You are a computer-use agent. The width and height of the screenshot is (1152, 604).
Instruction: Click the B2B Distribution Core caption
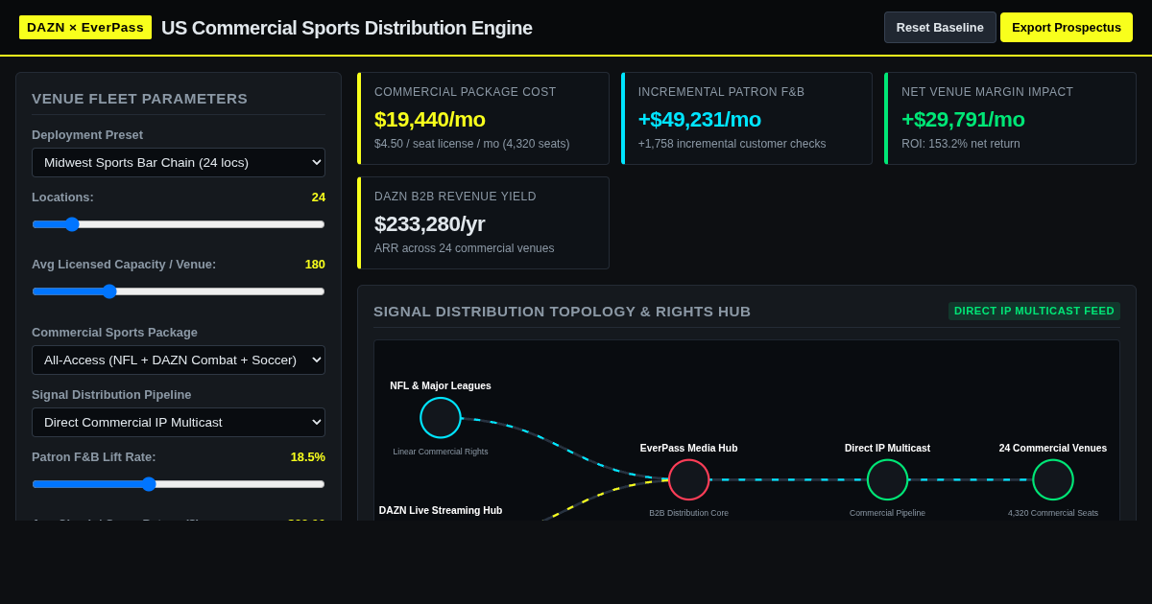pyautogui.click(x=688, y=513)
